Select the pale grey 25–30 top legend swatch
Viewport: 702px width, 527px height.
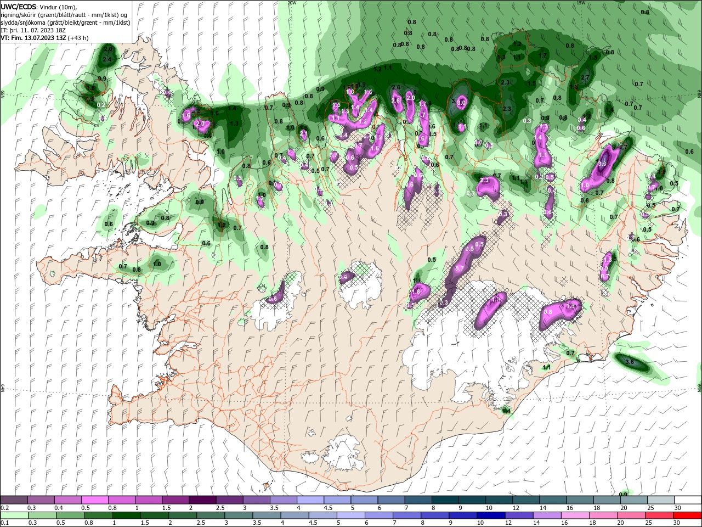(660, 500)
